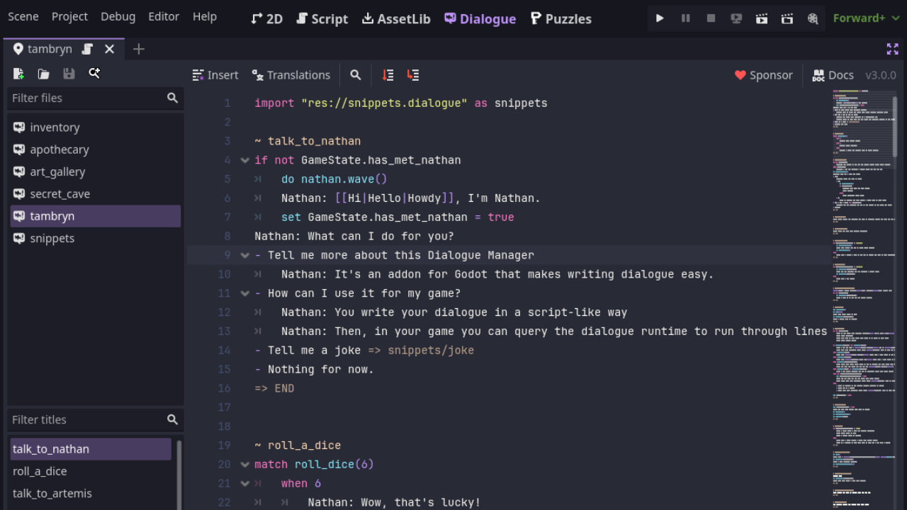Add a new scene tab with plus

click(x=139, y=49)
